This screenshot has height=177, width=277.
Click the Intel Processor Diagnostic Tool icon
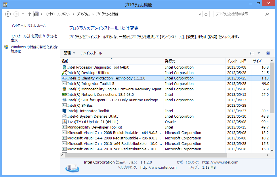pos(64,67)
